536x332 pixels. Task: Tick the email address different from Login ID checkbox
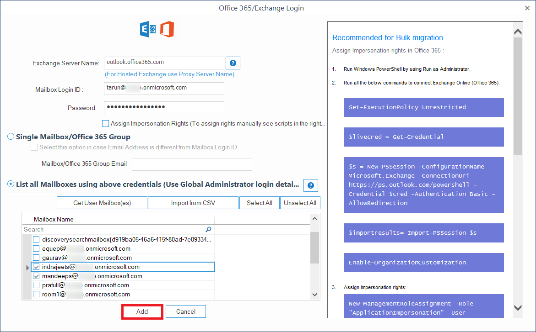(34, 147)
